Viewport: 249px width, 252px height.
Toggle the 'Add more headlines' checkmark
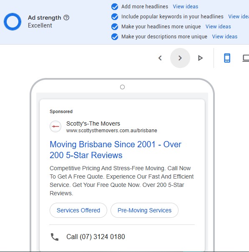click(x=115, y=7)
